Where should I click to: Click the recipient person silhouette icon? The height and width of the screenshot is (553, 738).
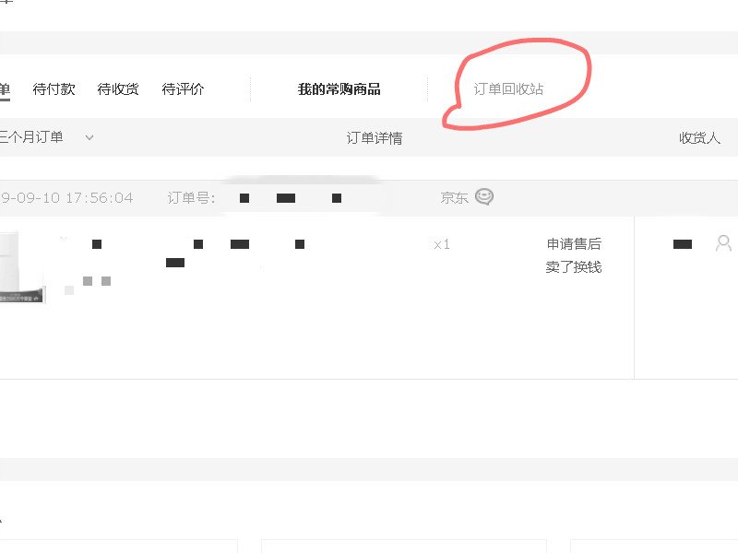click(723, 243)
